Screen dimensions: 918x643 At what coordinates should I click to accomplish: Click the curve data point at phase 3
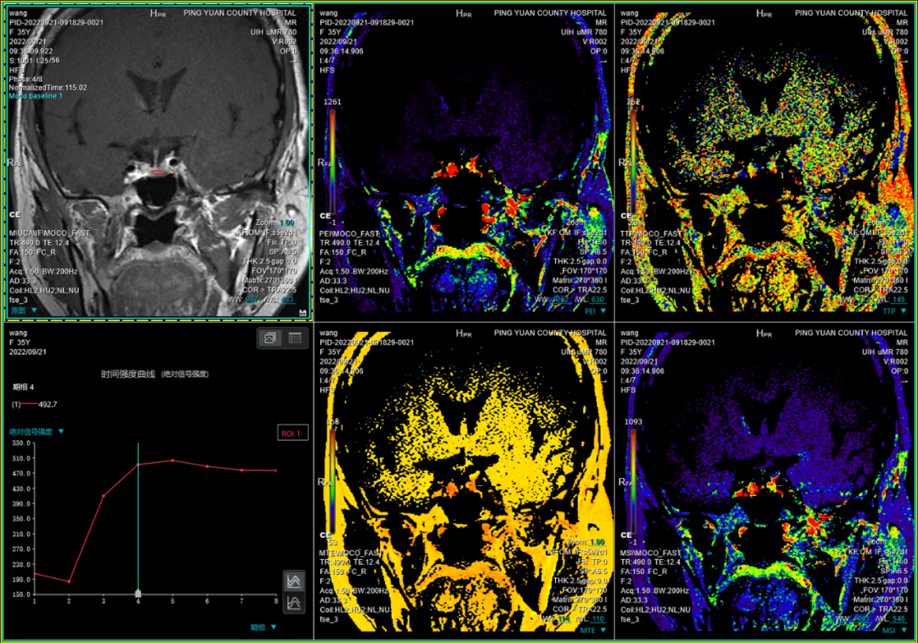point(104,496)
